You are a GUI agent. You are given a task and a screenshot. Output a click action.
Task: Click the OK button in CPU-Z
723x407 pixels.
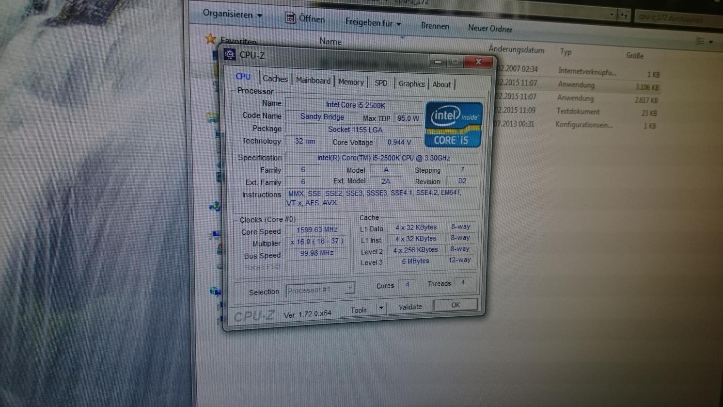click(x=456, y=305)
